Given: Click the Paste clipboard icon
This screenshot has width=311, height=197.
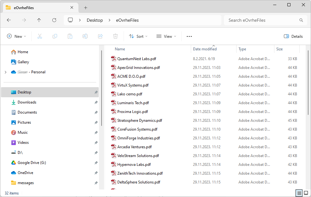Looking at the screenshot, I should tap(70, 36).
